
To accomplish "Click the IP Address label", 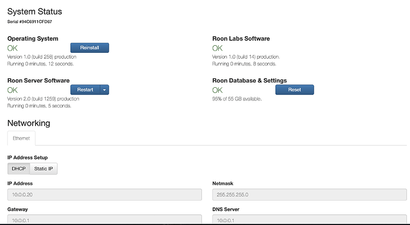I will (x=20, y=183).
